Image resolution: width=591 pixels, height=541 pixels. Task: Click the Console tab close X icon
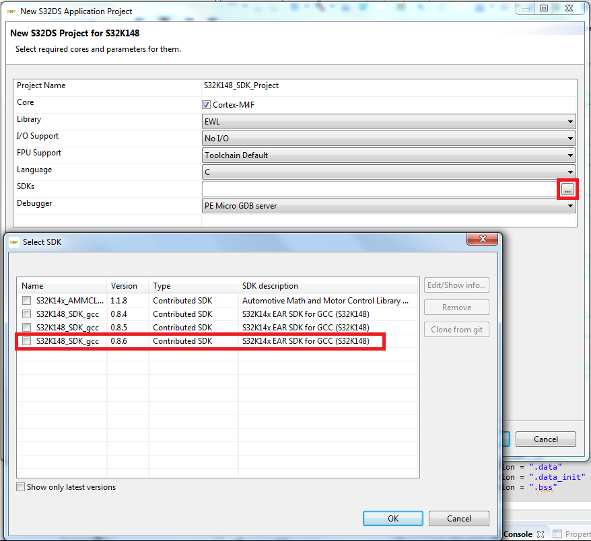tap(541, 534)
